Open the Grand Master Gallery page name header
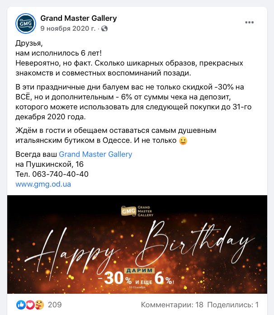The width and height of the screenshot is (274, 315). pos(79,18)
